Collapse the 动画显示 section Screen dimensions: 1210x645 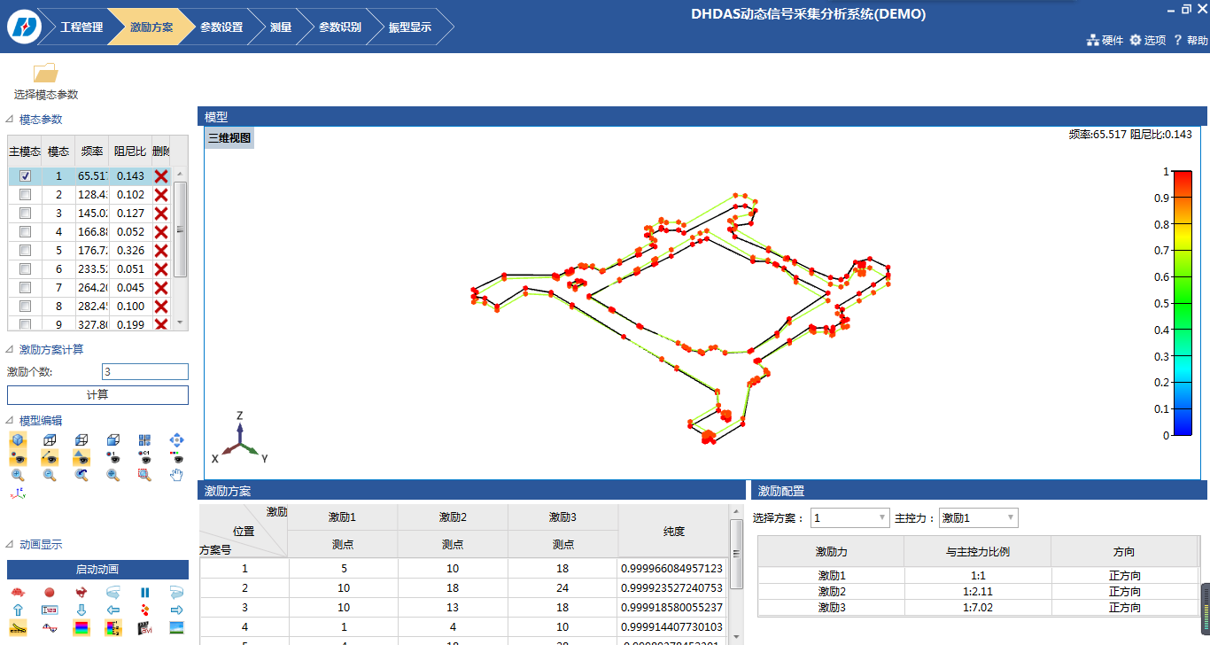click(x=10, y=544)
